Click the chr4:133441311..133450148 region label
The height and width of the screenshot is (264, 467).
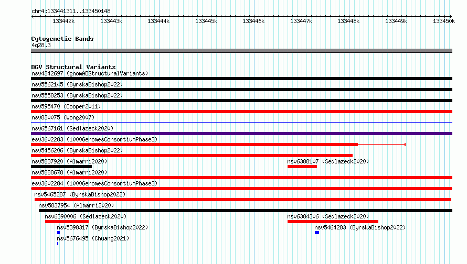pos(71,11)
